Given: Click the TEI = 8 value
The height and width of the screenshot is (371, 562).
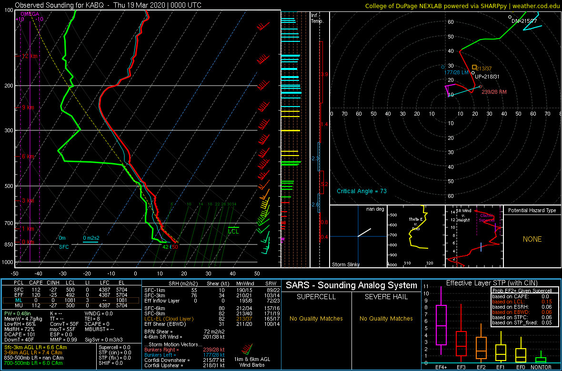Looking at the screenshot, I should coord(93,319).
